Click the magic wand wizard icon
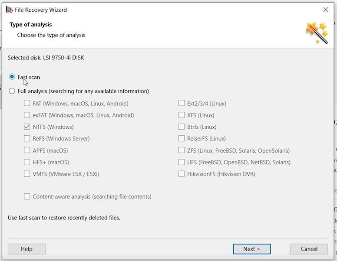 (317, 33)
